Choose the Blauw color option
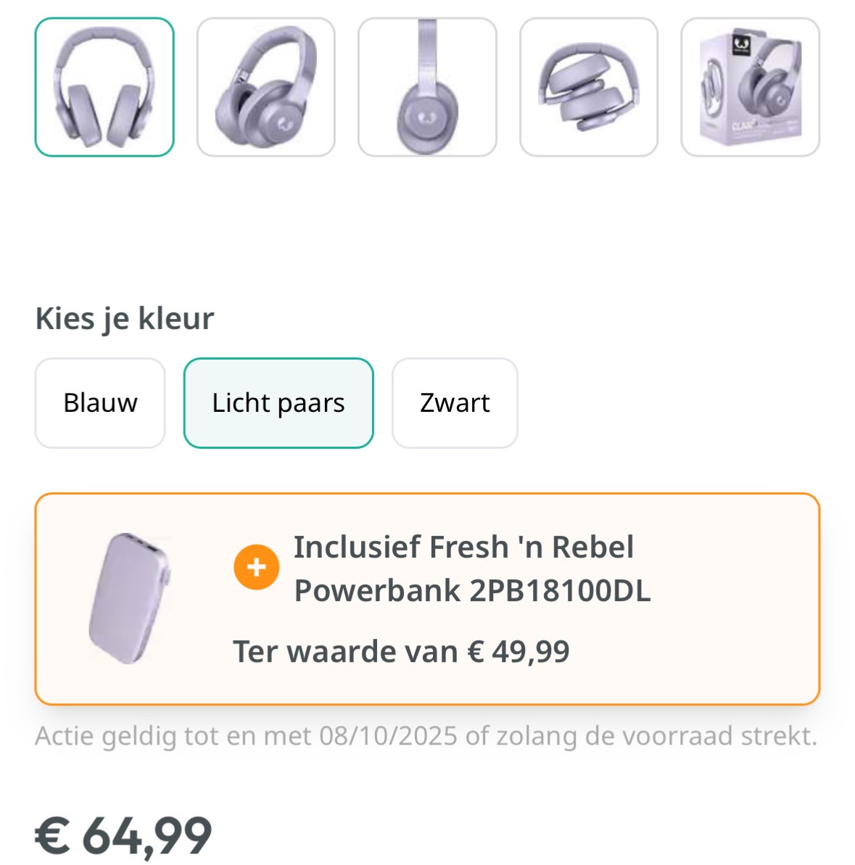Screen dimensions: 855x865 pyautogui.click(x=100, y=403)
